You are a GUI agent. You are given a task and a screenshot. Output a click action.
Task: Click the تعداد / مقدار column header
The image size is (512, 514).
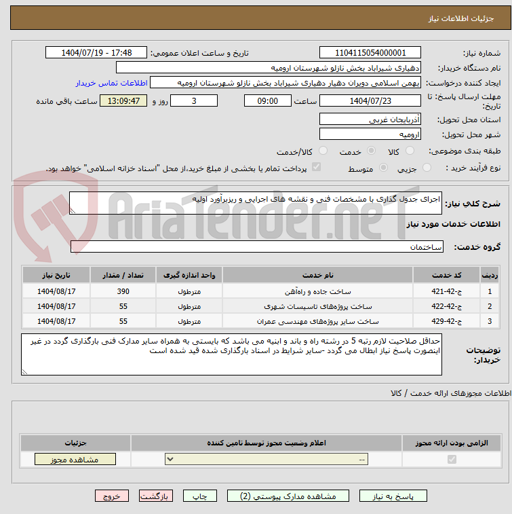point(123,275)
